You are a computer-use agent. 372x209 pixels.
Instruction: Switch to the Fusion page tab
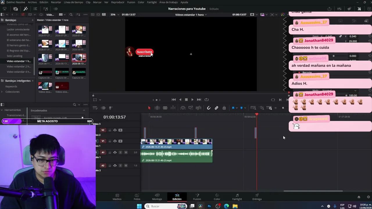(x=197, y=197)
